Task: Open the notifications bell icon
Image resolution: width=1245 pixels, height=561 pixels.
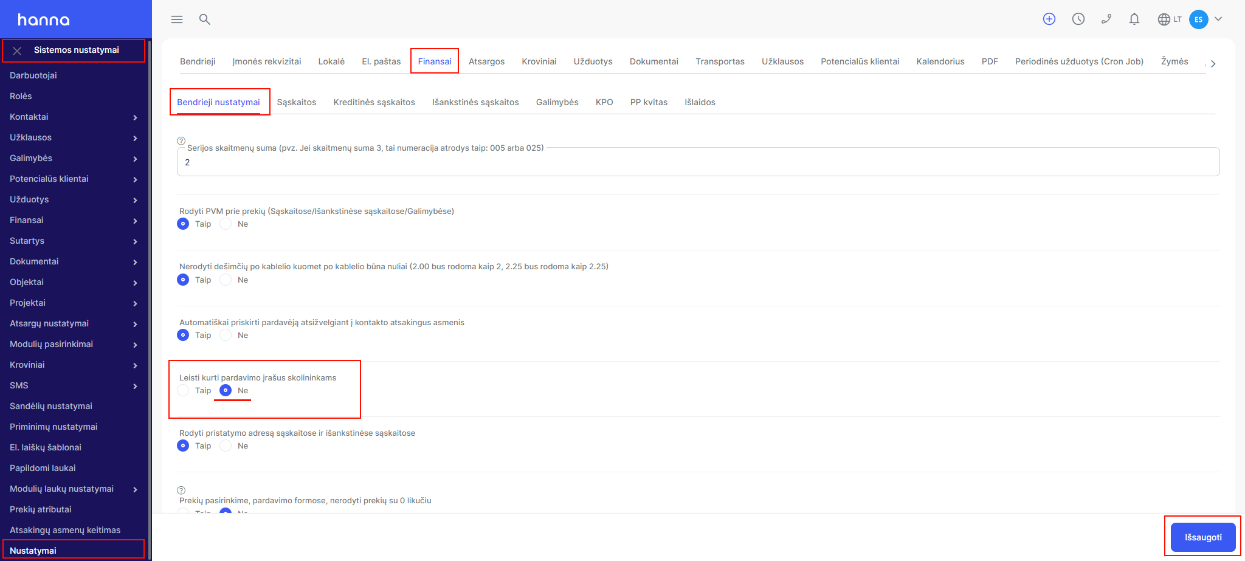Action: click(x=1134, y=19)
